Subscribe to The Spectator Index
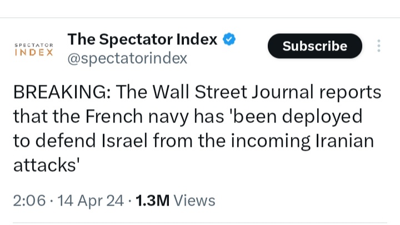This screenshot has width=400, height=225. 315,46
